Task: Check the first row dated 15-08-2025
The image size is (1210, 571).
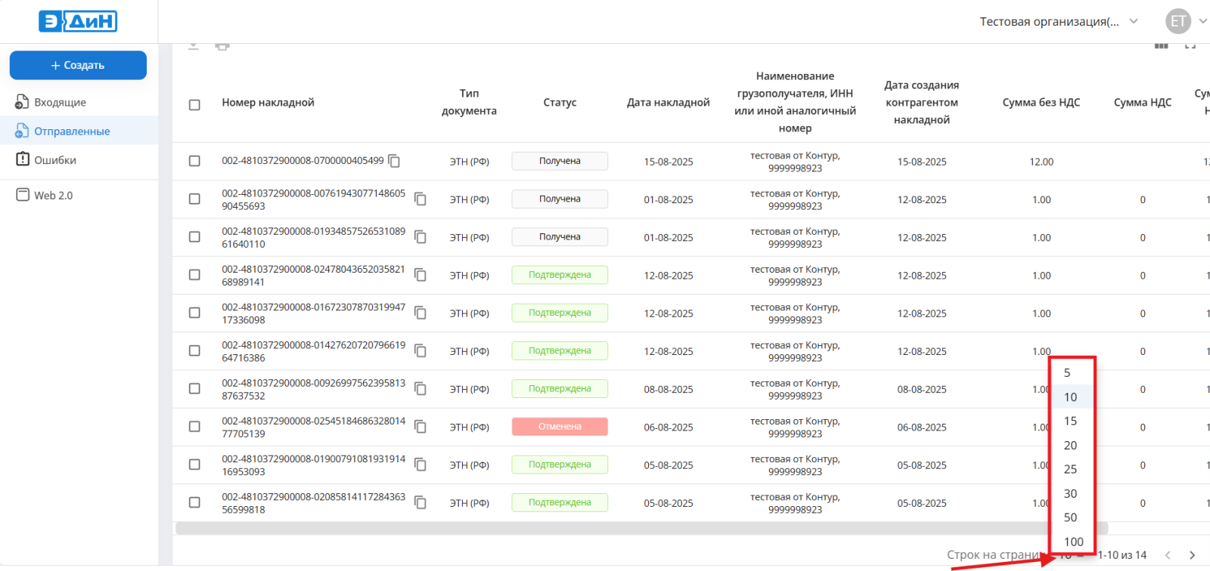Action: click(x=194, y=161)
